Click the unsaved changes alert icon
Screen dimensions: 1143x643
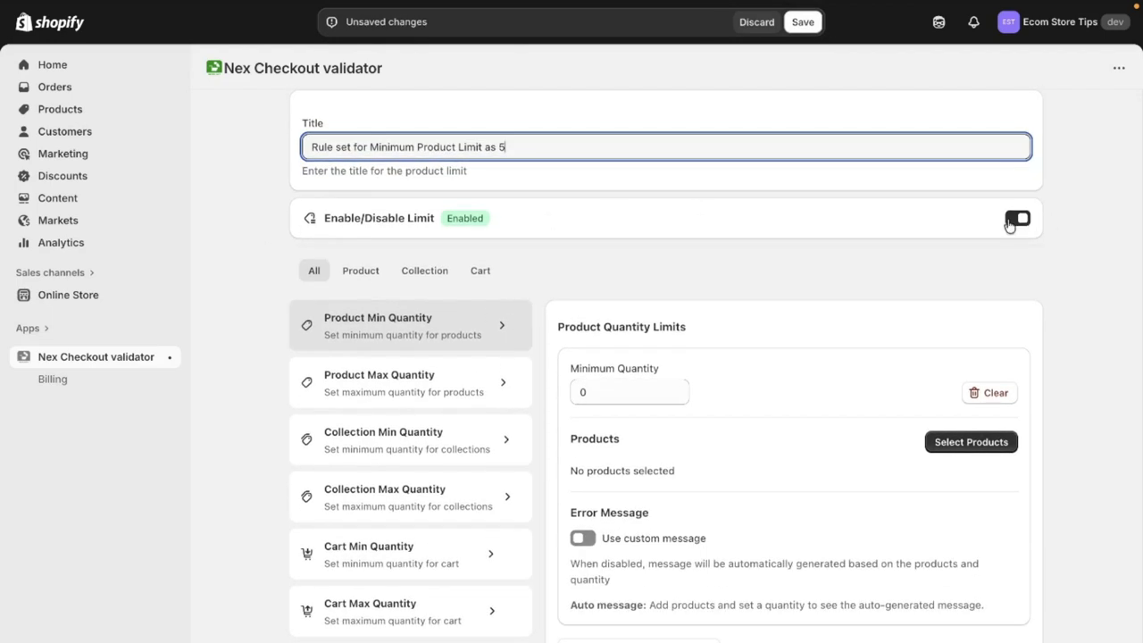332,22
